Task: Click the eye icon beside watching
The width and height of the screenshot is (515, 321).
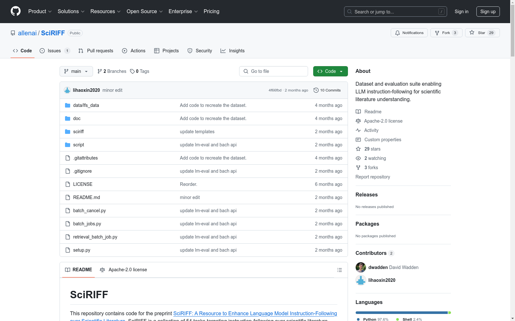Action: (x=358, y=158)
